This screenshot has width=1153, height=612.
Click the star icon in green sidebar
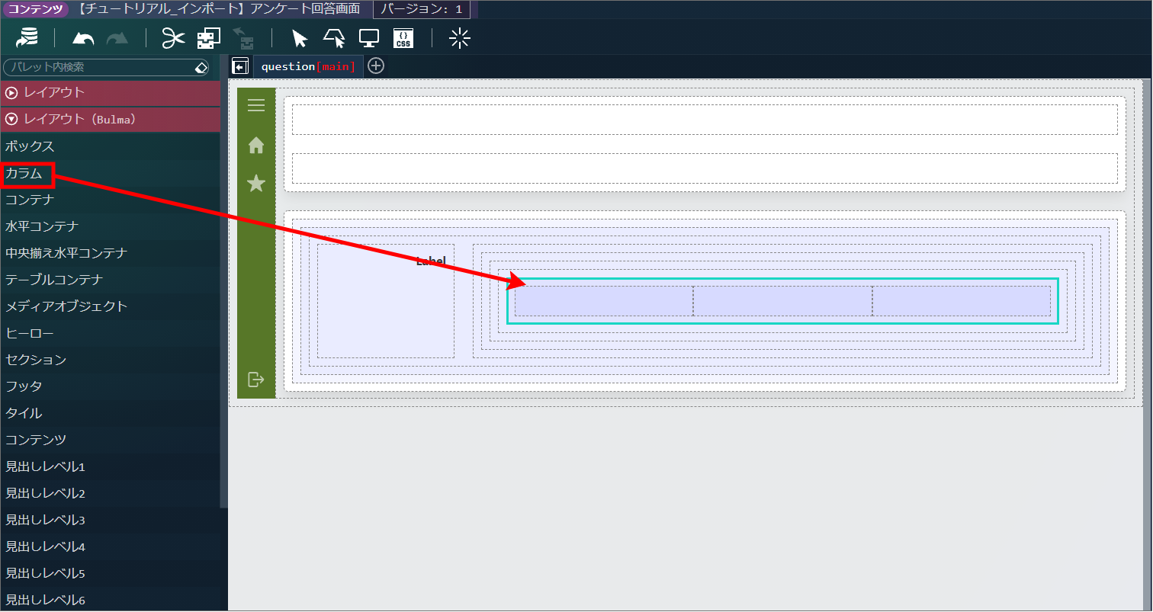coord(256,183)
